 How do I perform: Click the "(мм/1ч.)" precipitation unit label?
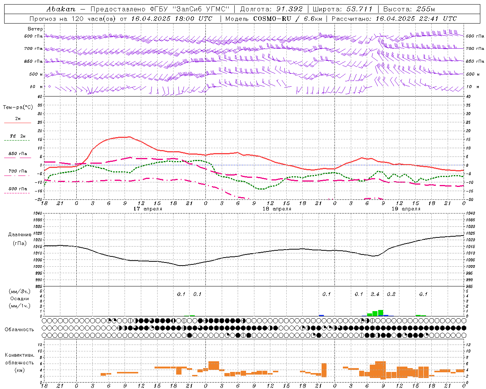coord(20,306)
